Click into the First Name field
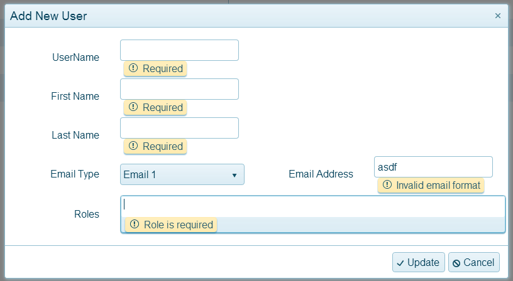Screen dimensions: 513x281 tap(179, 89)
